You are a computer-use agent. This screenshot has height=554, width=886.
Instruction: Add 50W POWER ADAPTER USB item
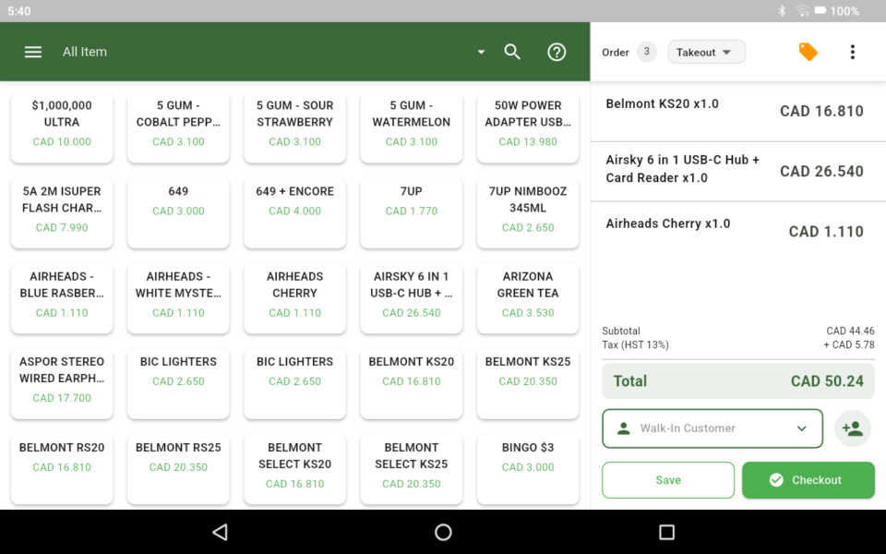(x=528, y=127)
